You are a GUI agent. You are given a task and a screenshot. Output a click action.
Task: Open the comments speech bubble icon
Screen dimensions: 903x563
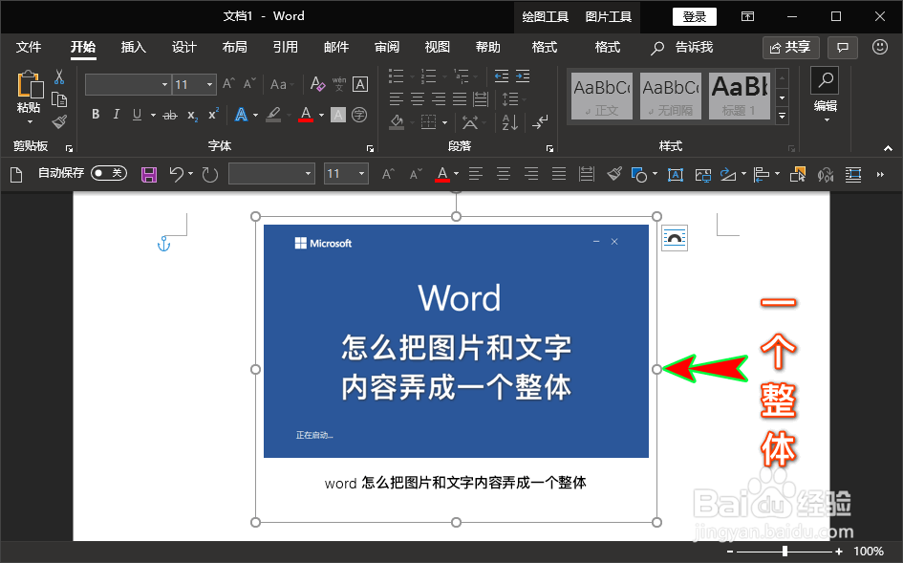pyautogui.click(x=843, y=47)
